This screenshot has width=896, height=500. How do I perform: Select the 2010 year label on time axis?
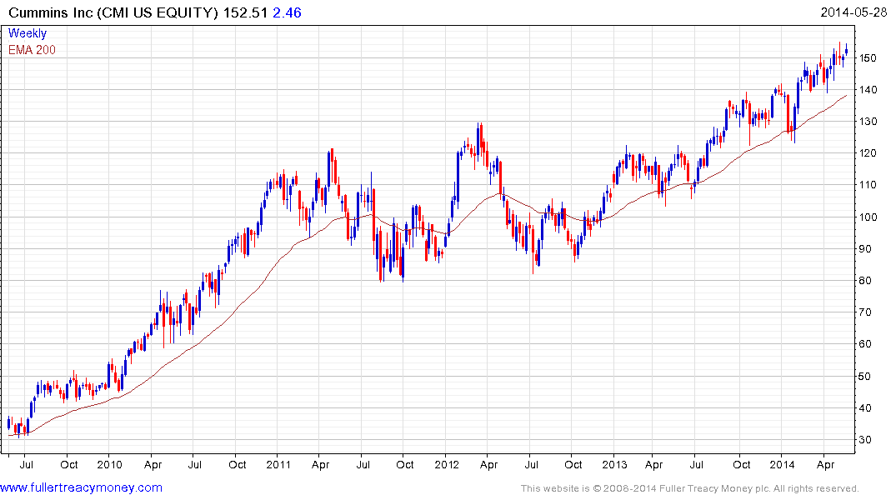click(x=110, y=464)
